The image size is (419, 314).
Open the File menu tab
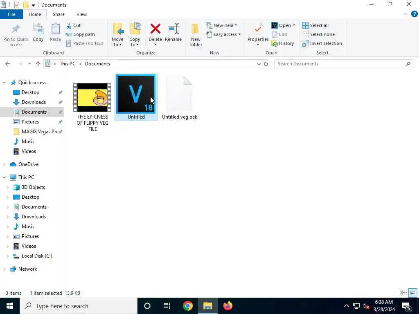pos(11,14)
